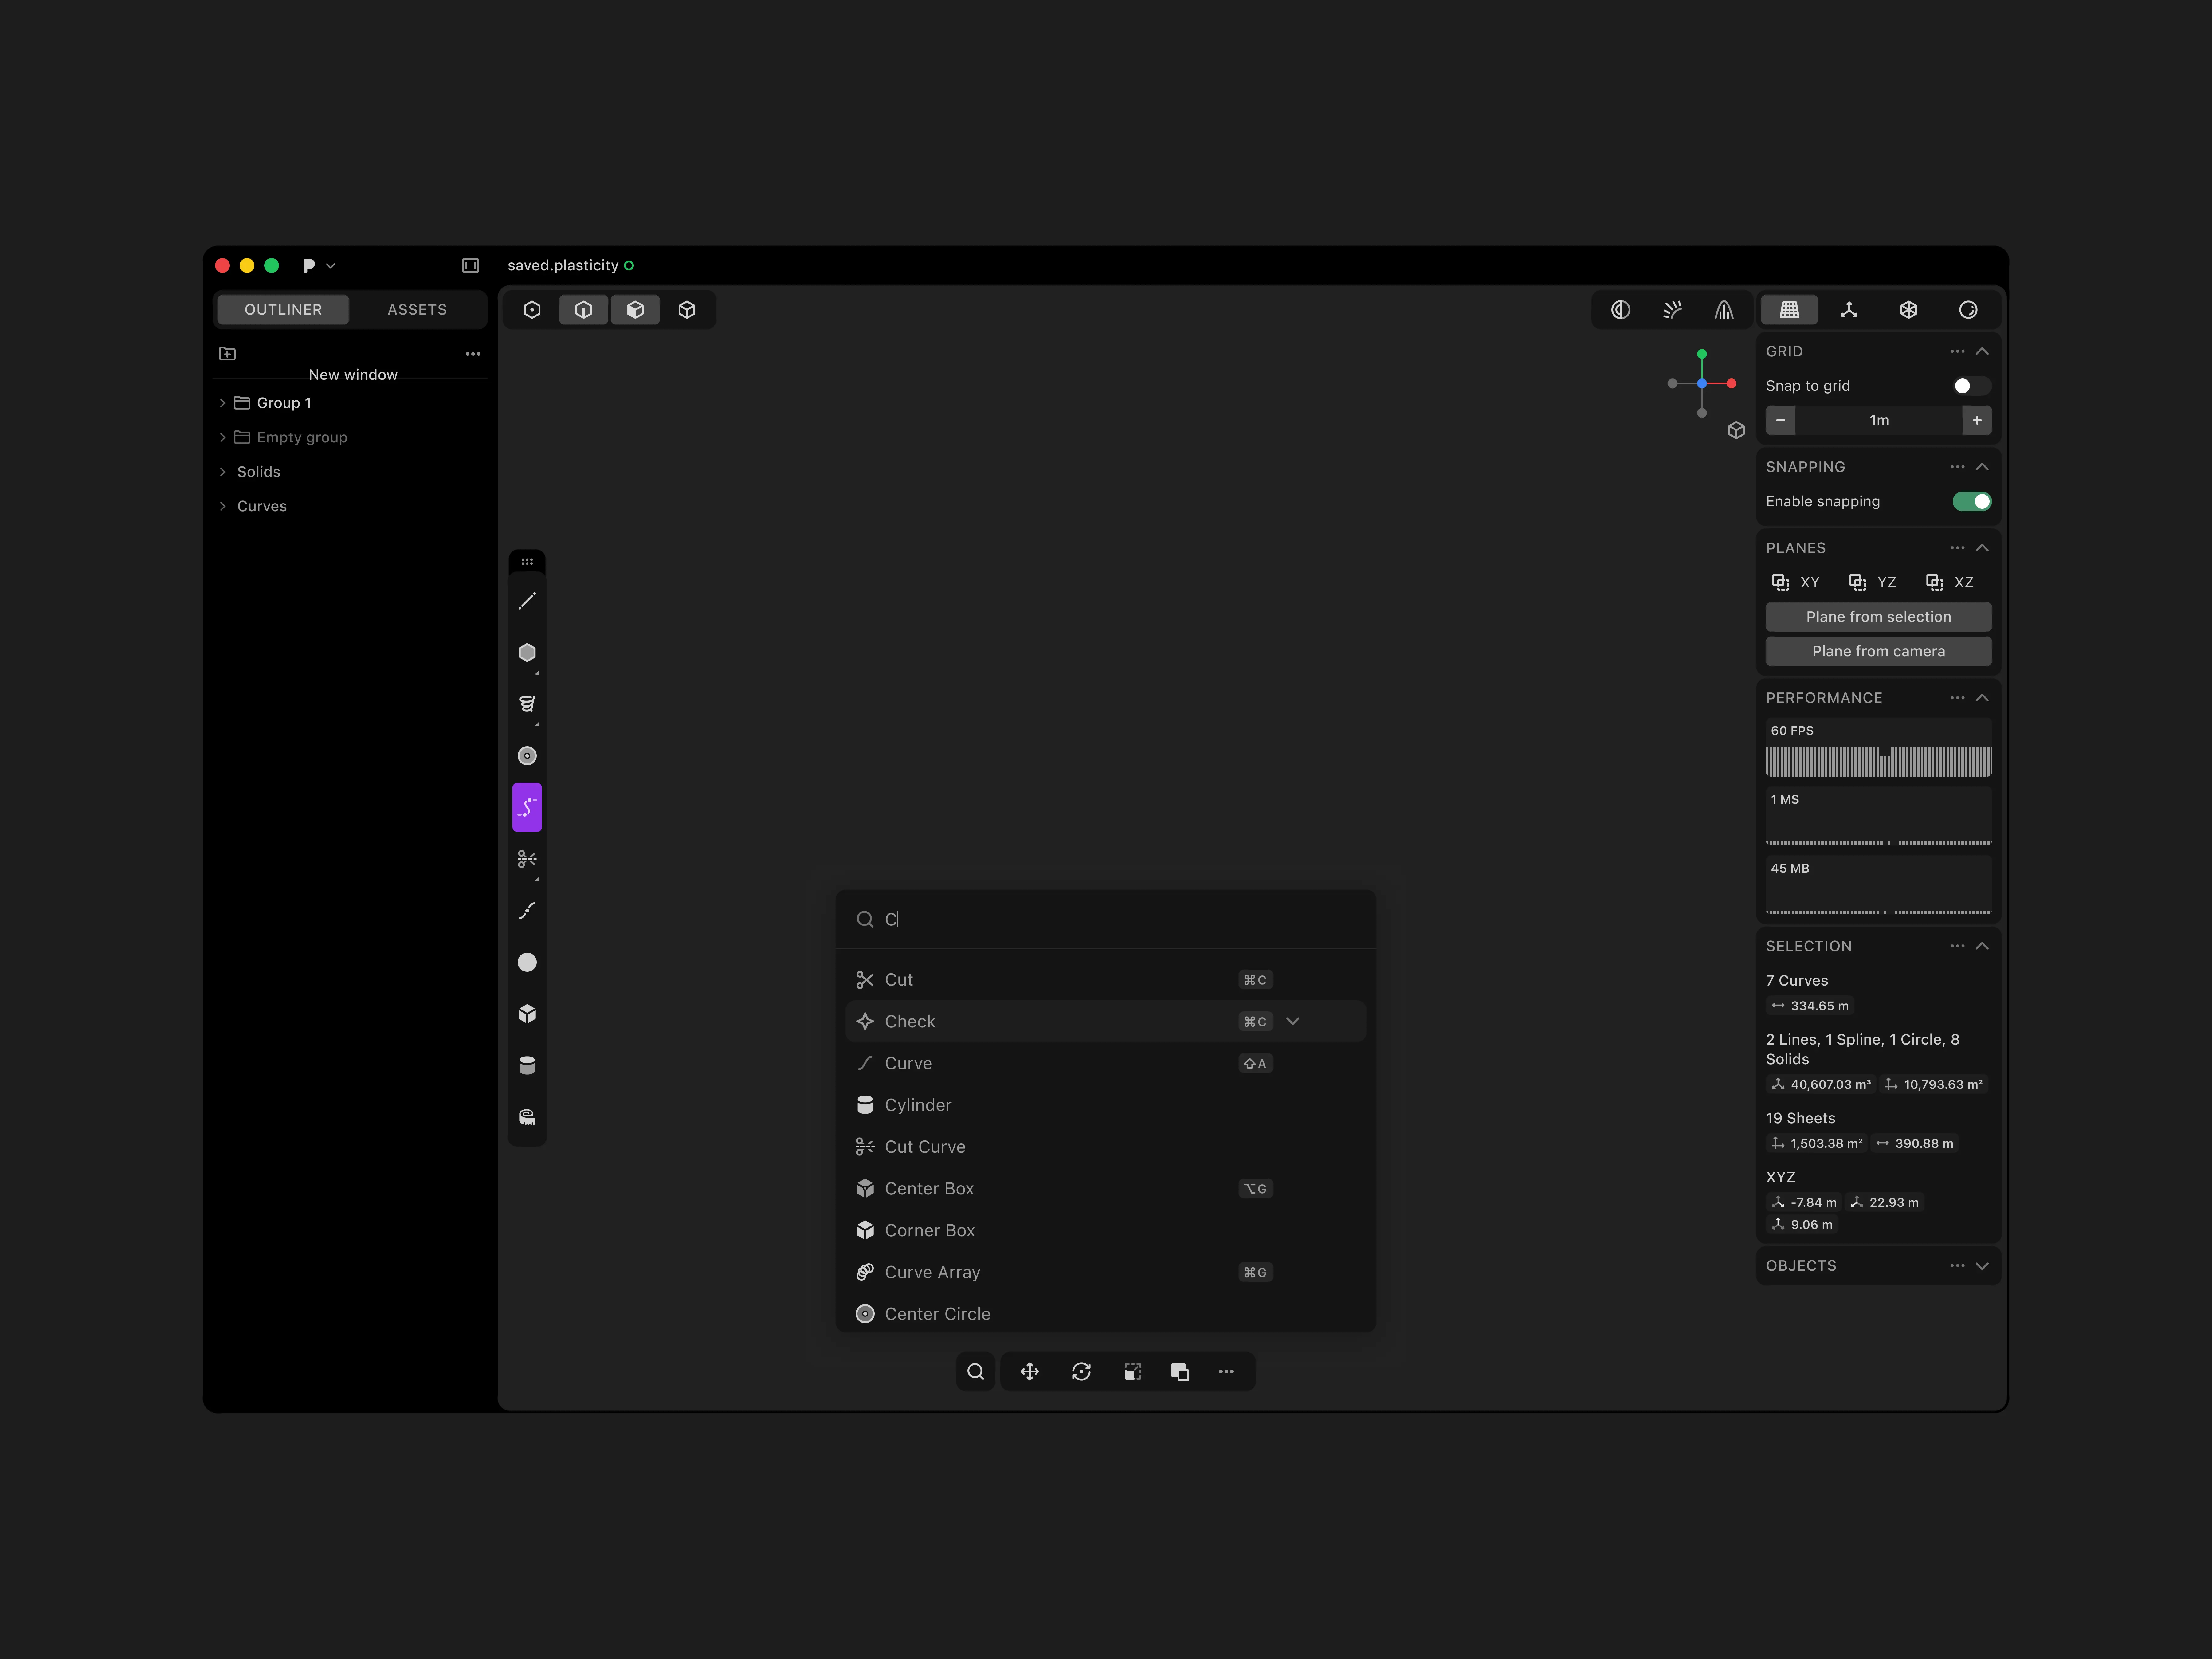The width and height of the screenshot is (2212, 1659).
Task: Open the search icon in bottom bar
Action: [x=976, y=1372]
